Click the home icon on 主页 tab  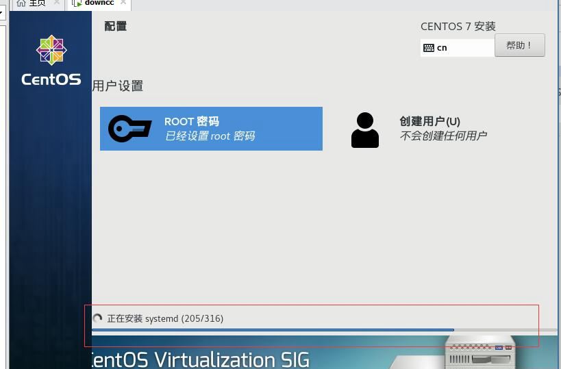[x=21, y=3]
